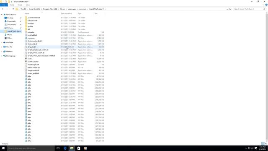Open recent locations dropdown arrow
268x151 pixels.
[x=10, y=9]
